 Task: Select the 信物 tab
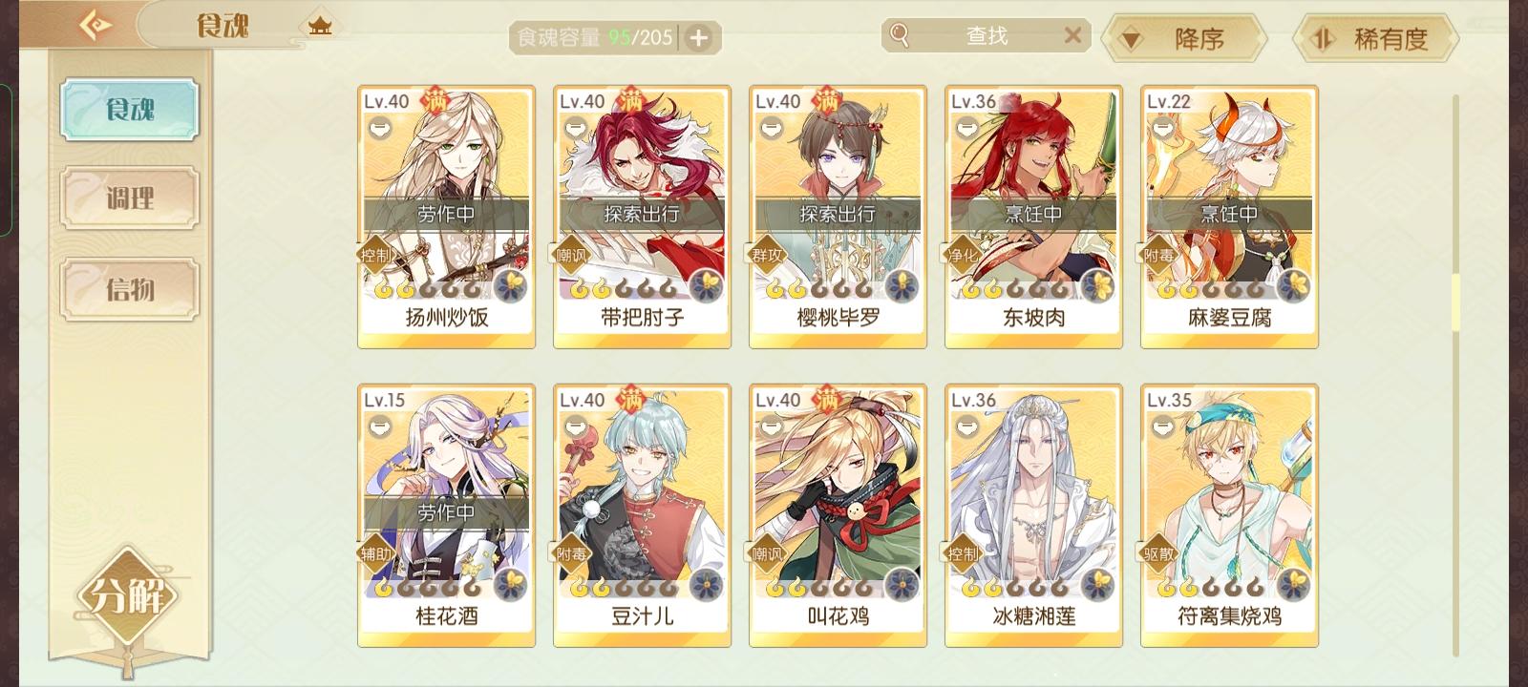[130, 288]
